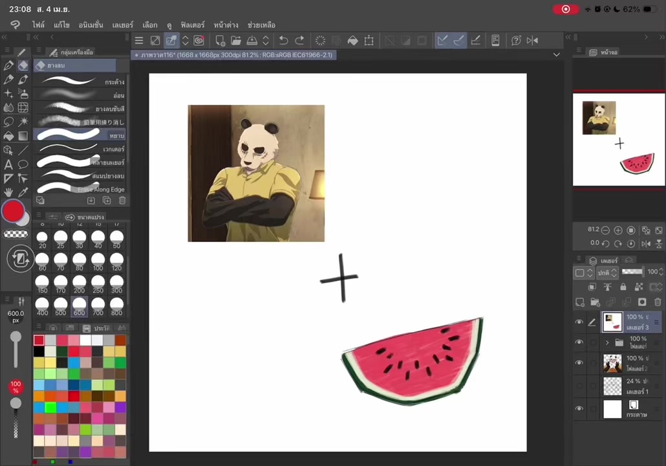Viewport: 666px width, 466px height.
Task: Click the Delete layer trash icon
Action: [658, 302]
